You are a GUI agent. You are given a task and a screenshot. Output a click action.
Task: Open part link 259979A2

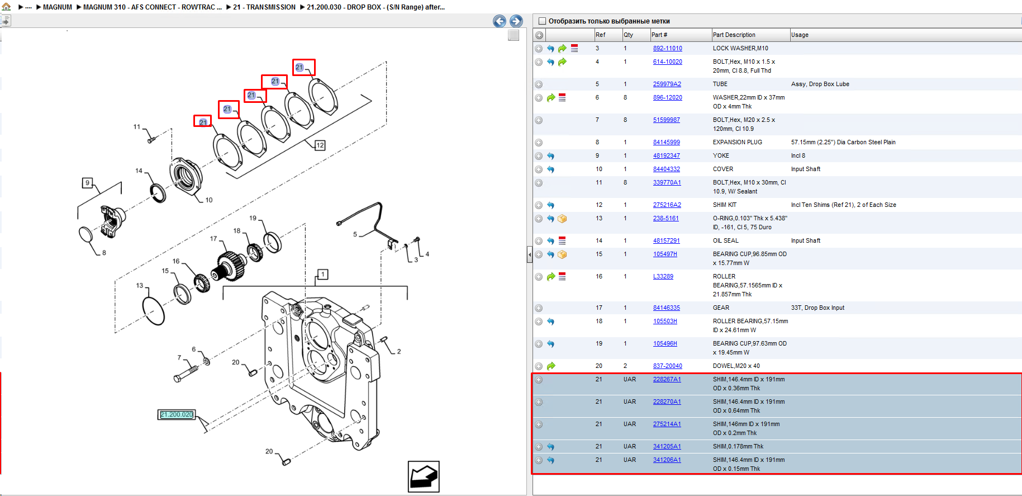click(667, 84)
